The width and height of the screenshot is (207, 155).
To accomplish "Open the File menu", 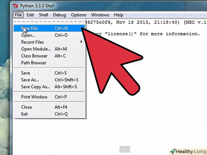I will [18, 15].
